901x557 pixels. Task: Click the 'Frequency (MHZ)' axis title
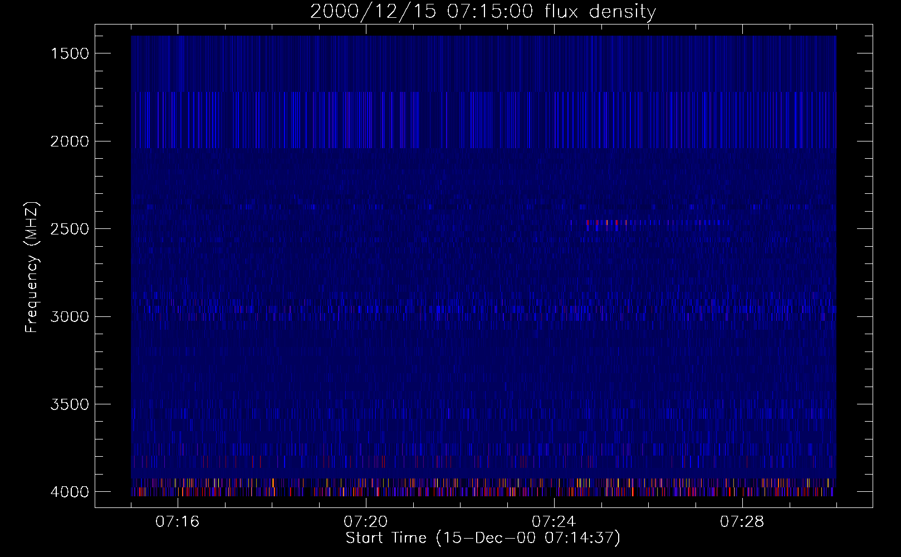click(32, 267)
